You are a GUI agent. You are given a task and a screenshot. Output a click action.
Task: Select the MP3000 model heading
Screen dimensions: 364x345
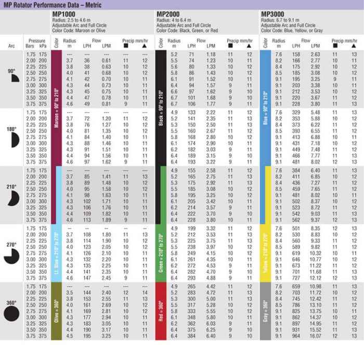click(274, 14)
